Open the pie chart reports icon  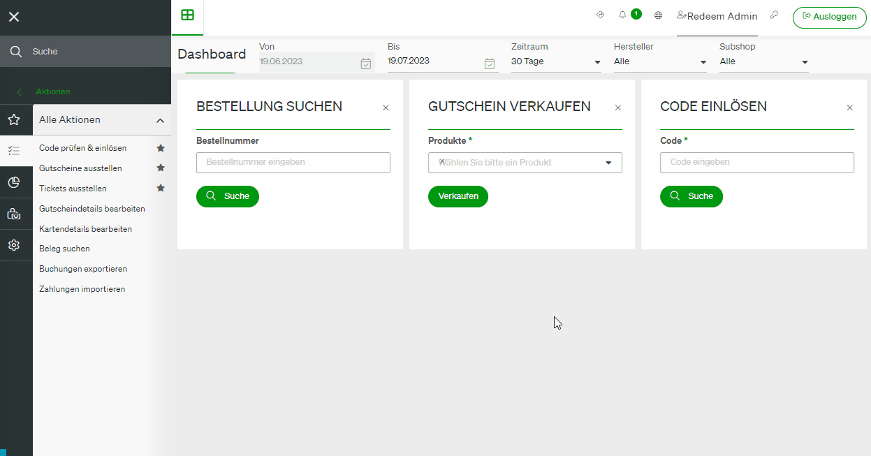pos(13,182)
